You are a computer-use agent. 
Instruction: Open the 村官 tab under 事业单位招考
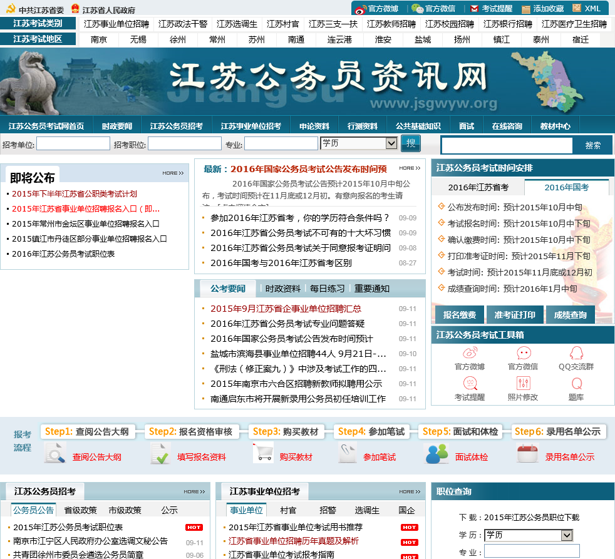[288, 510]
